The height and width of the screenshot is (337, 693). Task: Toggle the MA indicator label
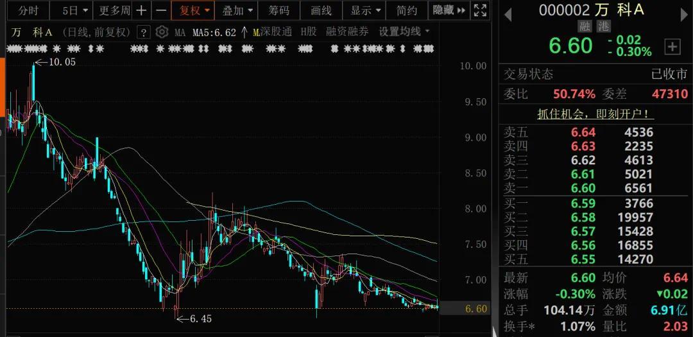[x=180, y=32]
